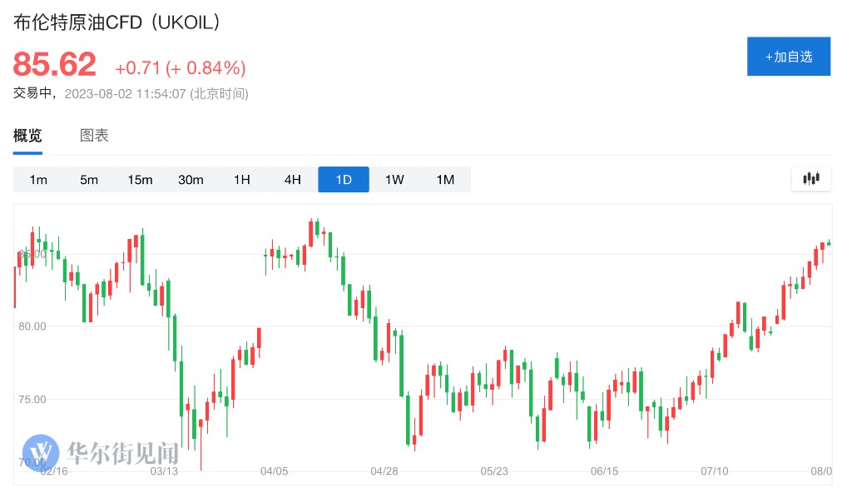Choose the 1H interval
Screen dimensions: 852x498
click(241, 180)
